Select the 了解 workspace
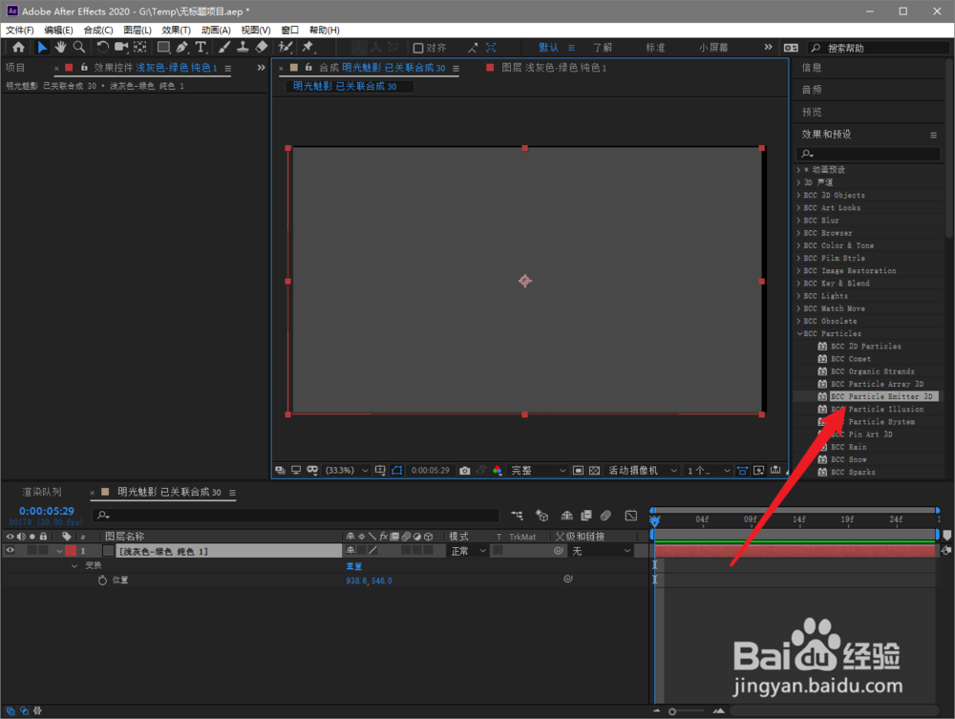955x719 pixels. pyautogui.click(x=603, y=48)
